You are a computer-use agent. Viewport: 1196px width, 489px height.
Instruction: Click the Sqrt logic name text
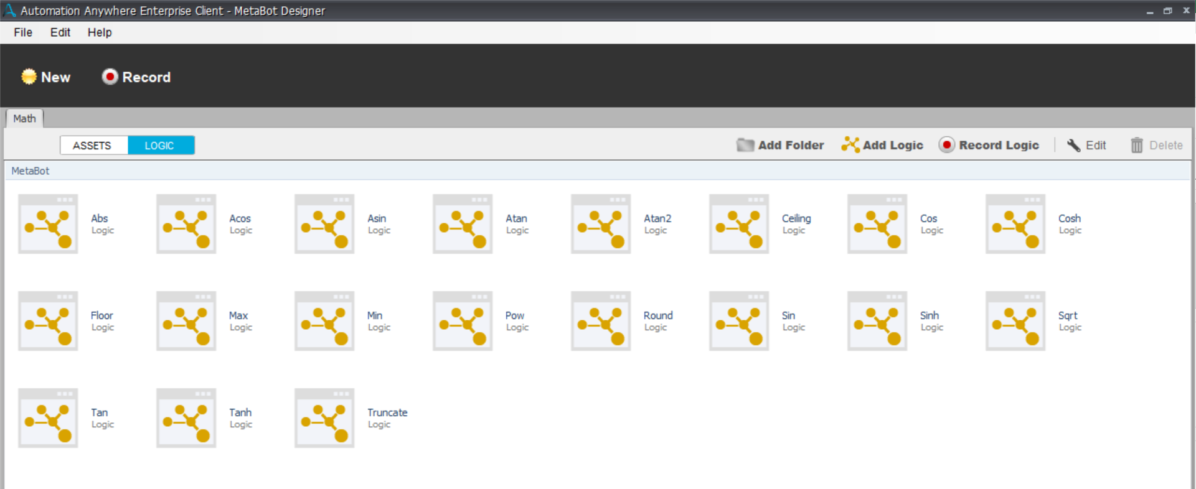point(1068,315)
